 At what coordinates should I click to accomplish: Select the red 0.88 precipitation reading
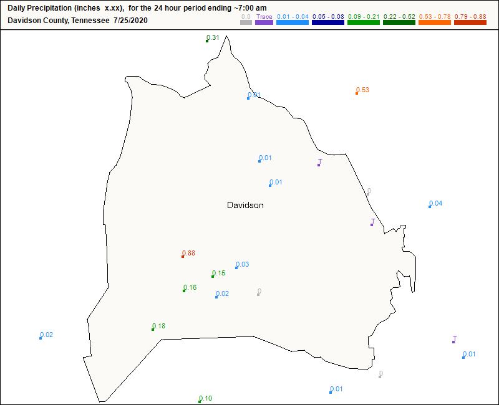tap(188, 254)
